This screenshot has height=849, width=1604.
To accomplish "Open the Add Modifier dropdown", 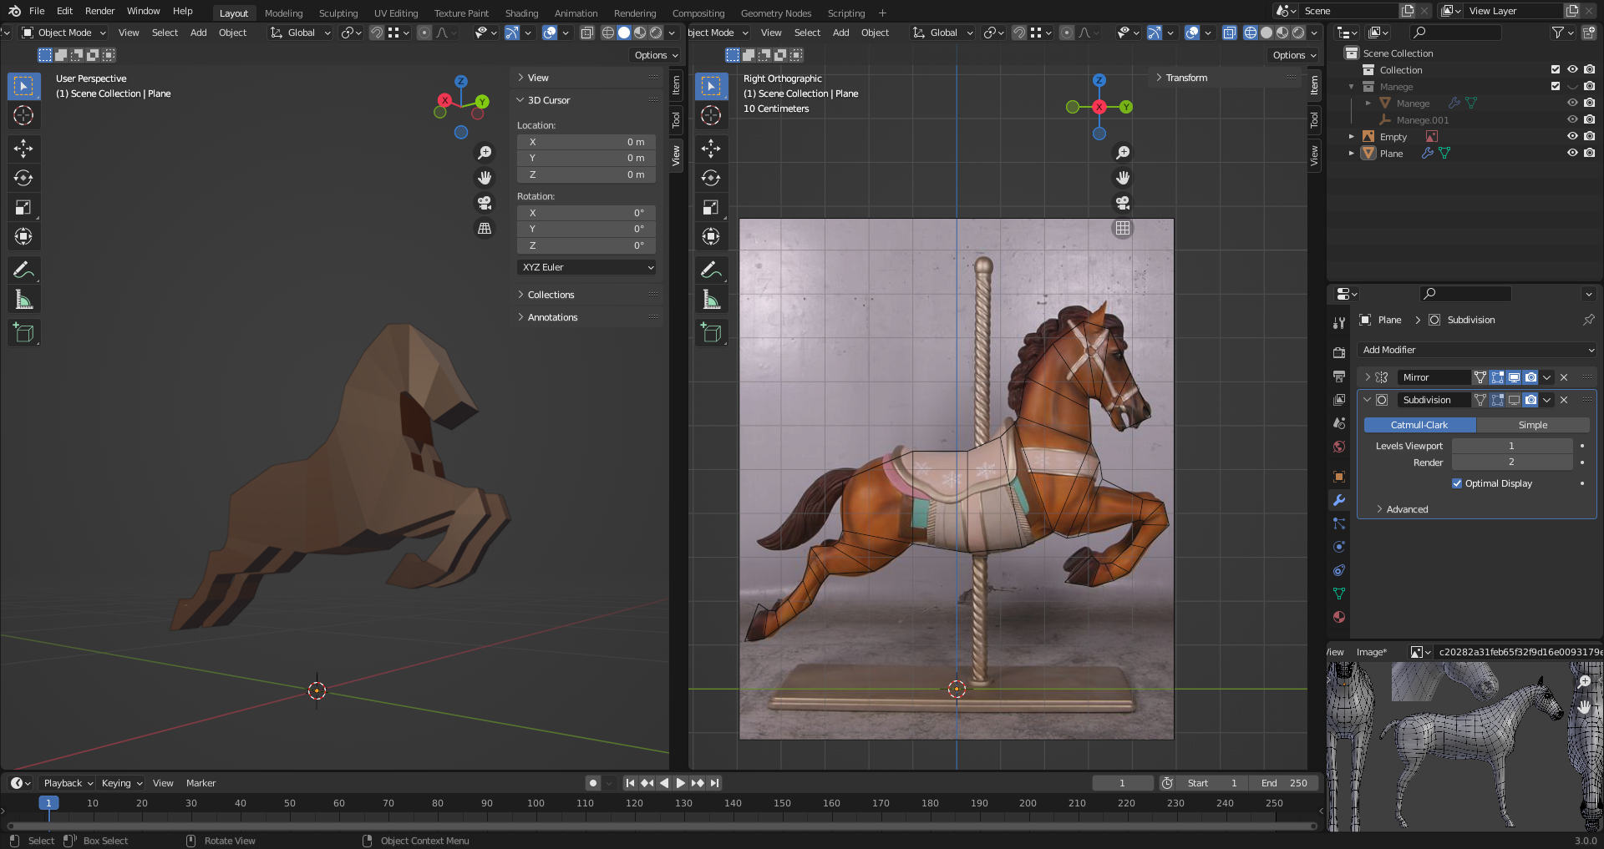I will [1476, 350].
